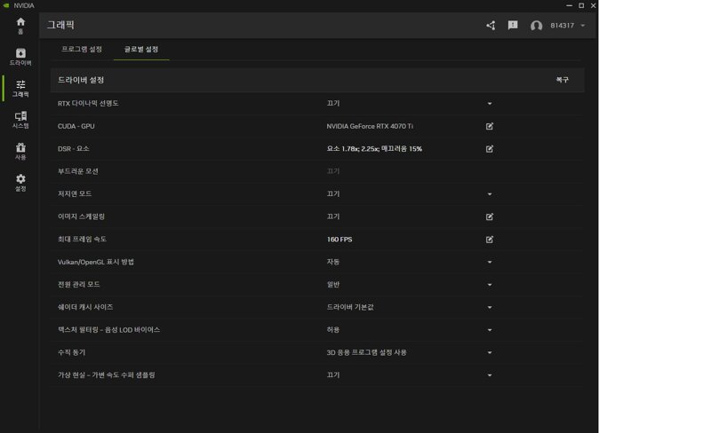
Task: Switch to the 프로그램 설정 tab
Action: [x=82, y=49]
